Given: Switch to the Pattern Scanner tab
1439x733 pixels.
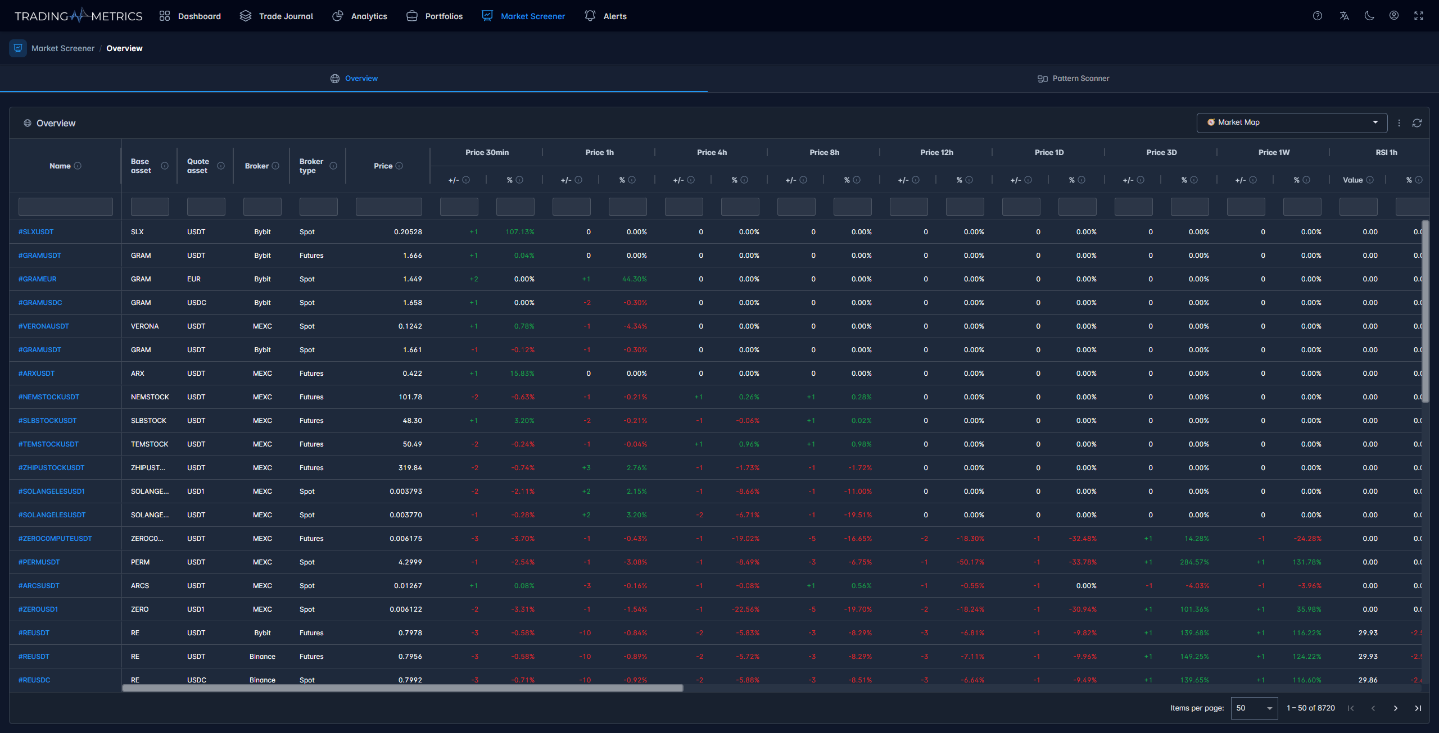Looking at the screenshot, I should (x=1073, y=79).
